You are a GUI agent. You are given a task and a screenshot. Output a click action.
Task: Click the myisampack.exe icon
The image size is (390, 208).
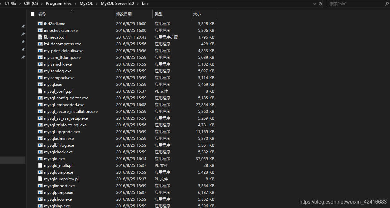[40, 77]
